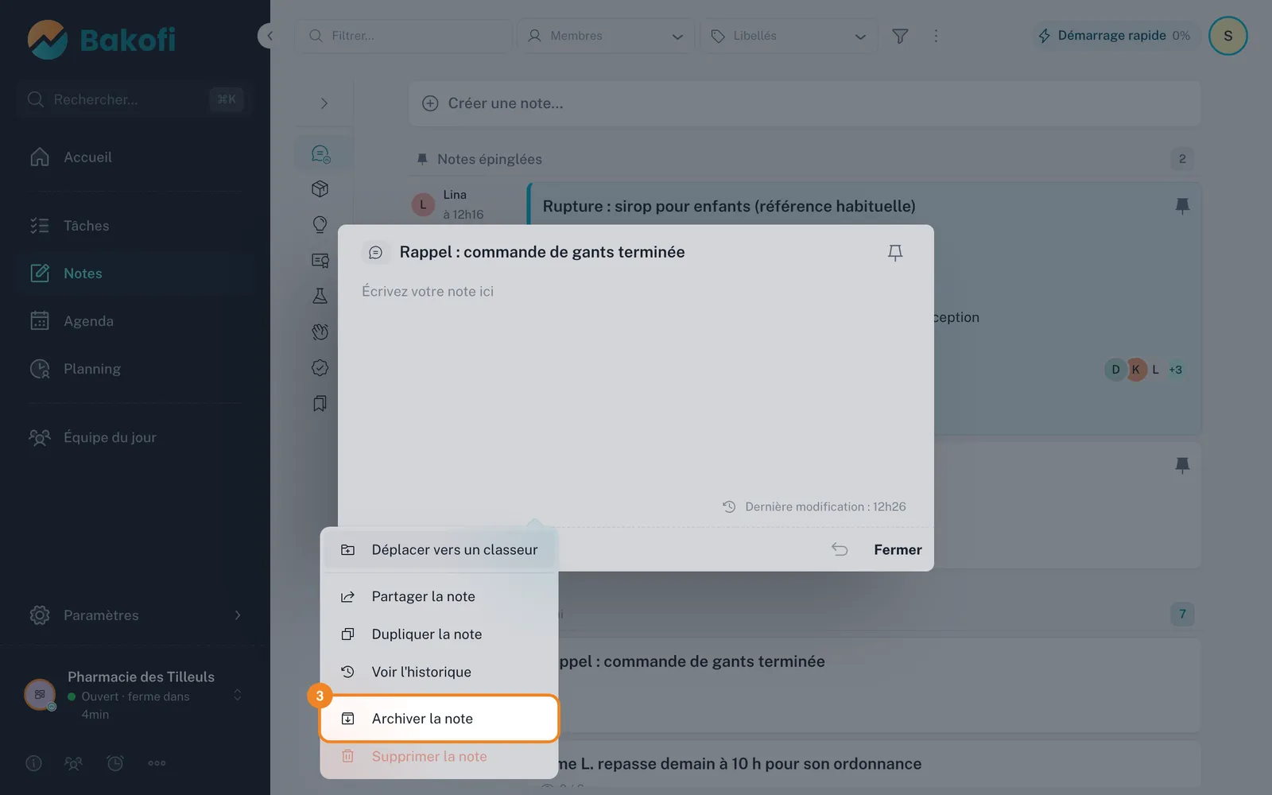The image size is (1272, 795).
Task: Open Démarrage rapide progress
Action: pyautogui.click(x=1114, y=36)
